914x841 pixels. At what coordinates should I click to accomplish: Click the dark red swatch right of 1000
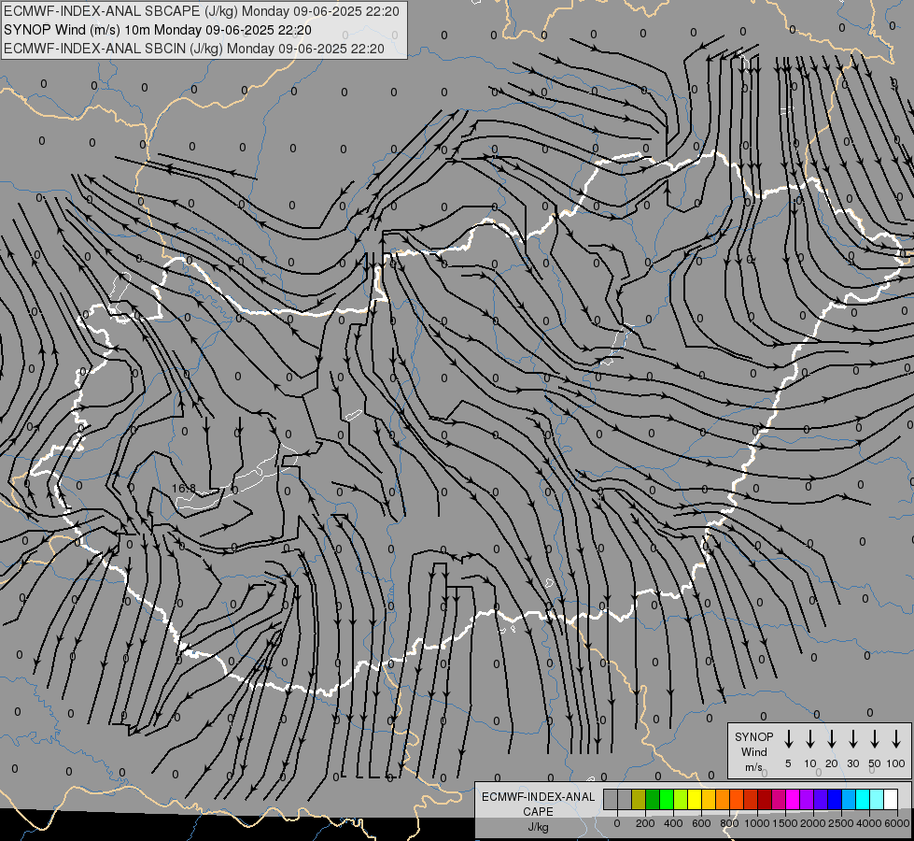coord(765,799)
